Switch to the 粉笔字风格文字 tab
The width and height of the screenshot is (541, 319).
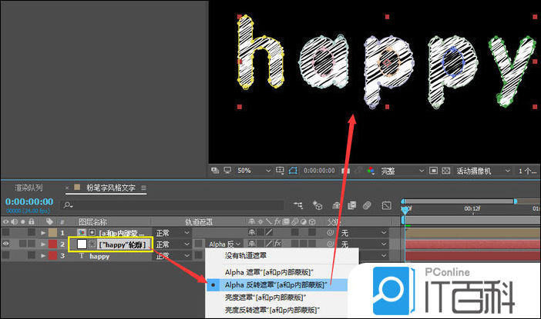click(x=111, y=188)
